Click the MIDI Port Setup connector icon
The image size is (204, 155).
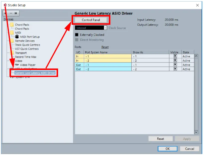(x=17, y=37)
